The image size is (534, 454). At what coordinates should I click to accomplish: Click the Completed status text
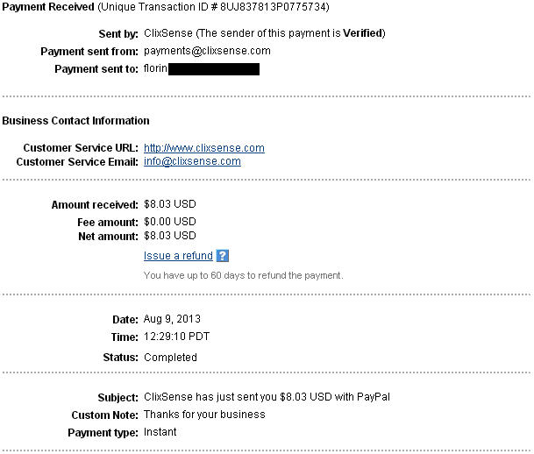point(170,358)
